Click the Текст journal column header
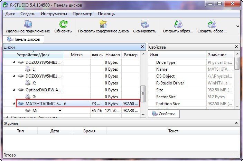This screenshot has width=243, height=161. [x=173, y=131]
